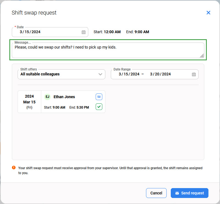The width and height of the screenshot is (220, 204).
Task: Close the Shift swap request dialog
Action: (x=208, y=13)
